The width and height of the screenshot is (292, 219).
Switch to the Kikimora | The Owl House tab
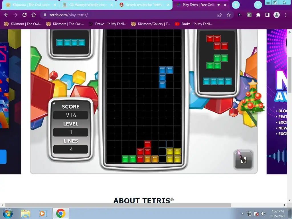tap(31, 5)
